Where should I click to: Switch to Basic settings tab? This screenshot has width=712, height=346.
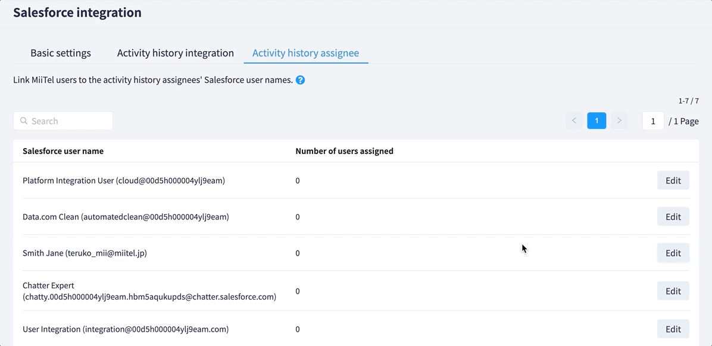coord(61,53)
